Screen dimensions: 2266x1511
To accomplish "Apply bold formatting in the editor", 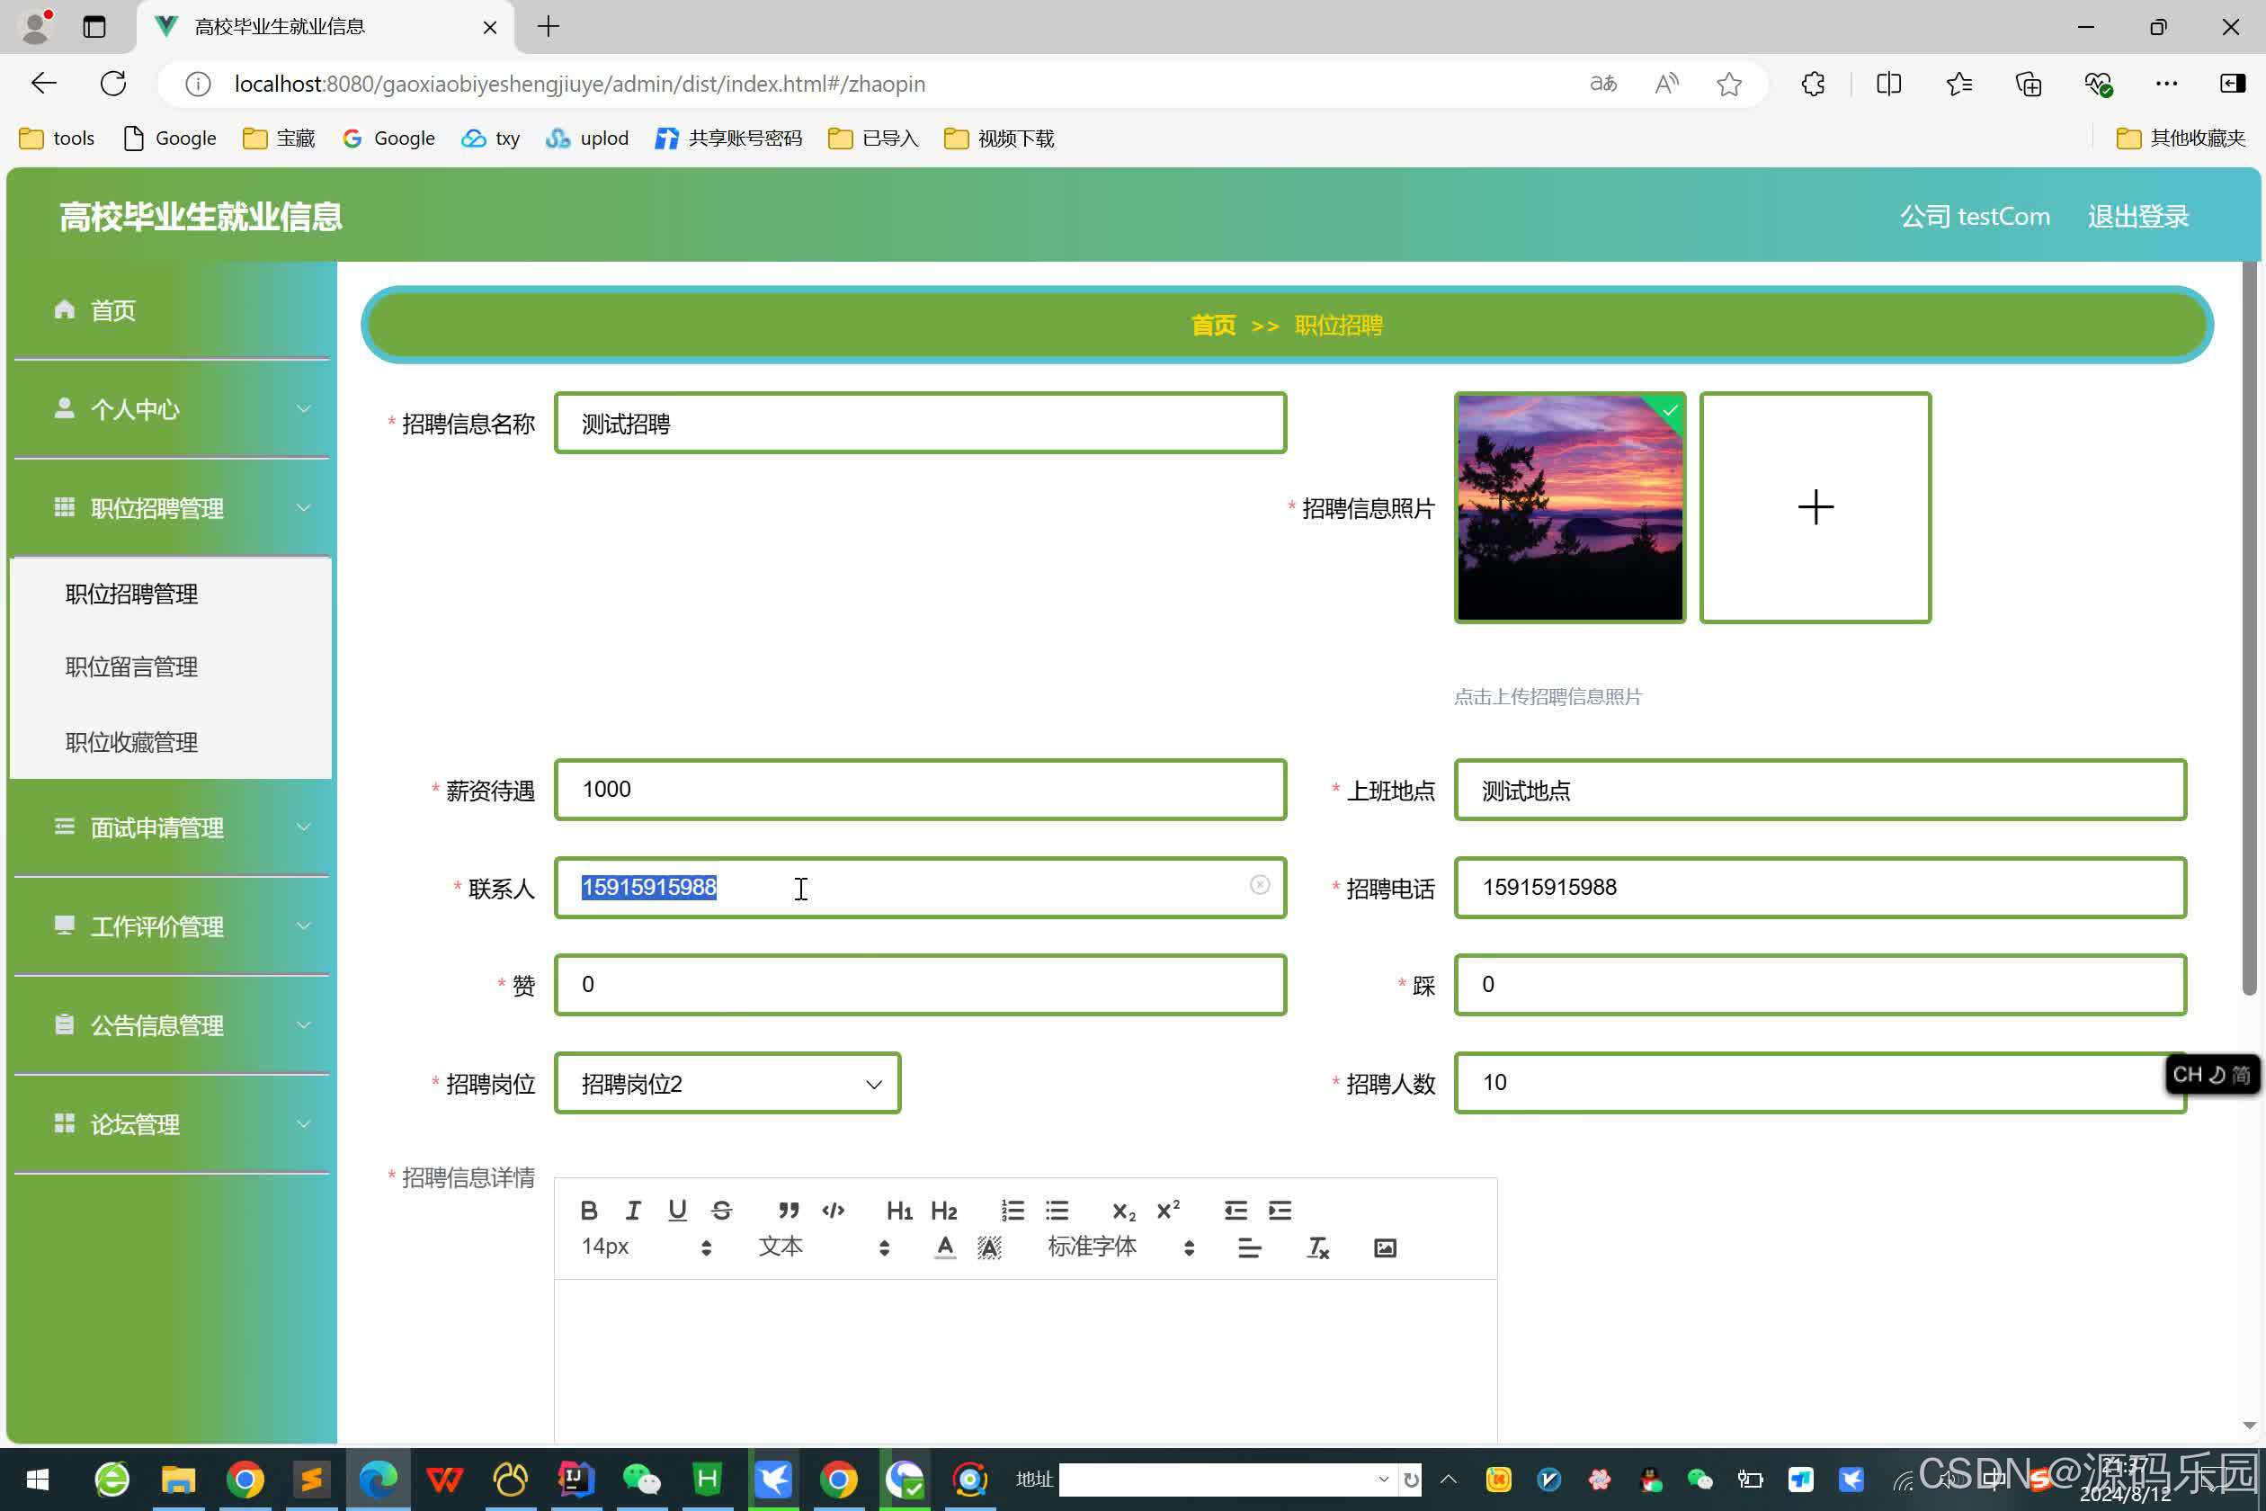I will coord(589,1211).
